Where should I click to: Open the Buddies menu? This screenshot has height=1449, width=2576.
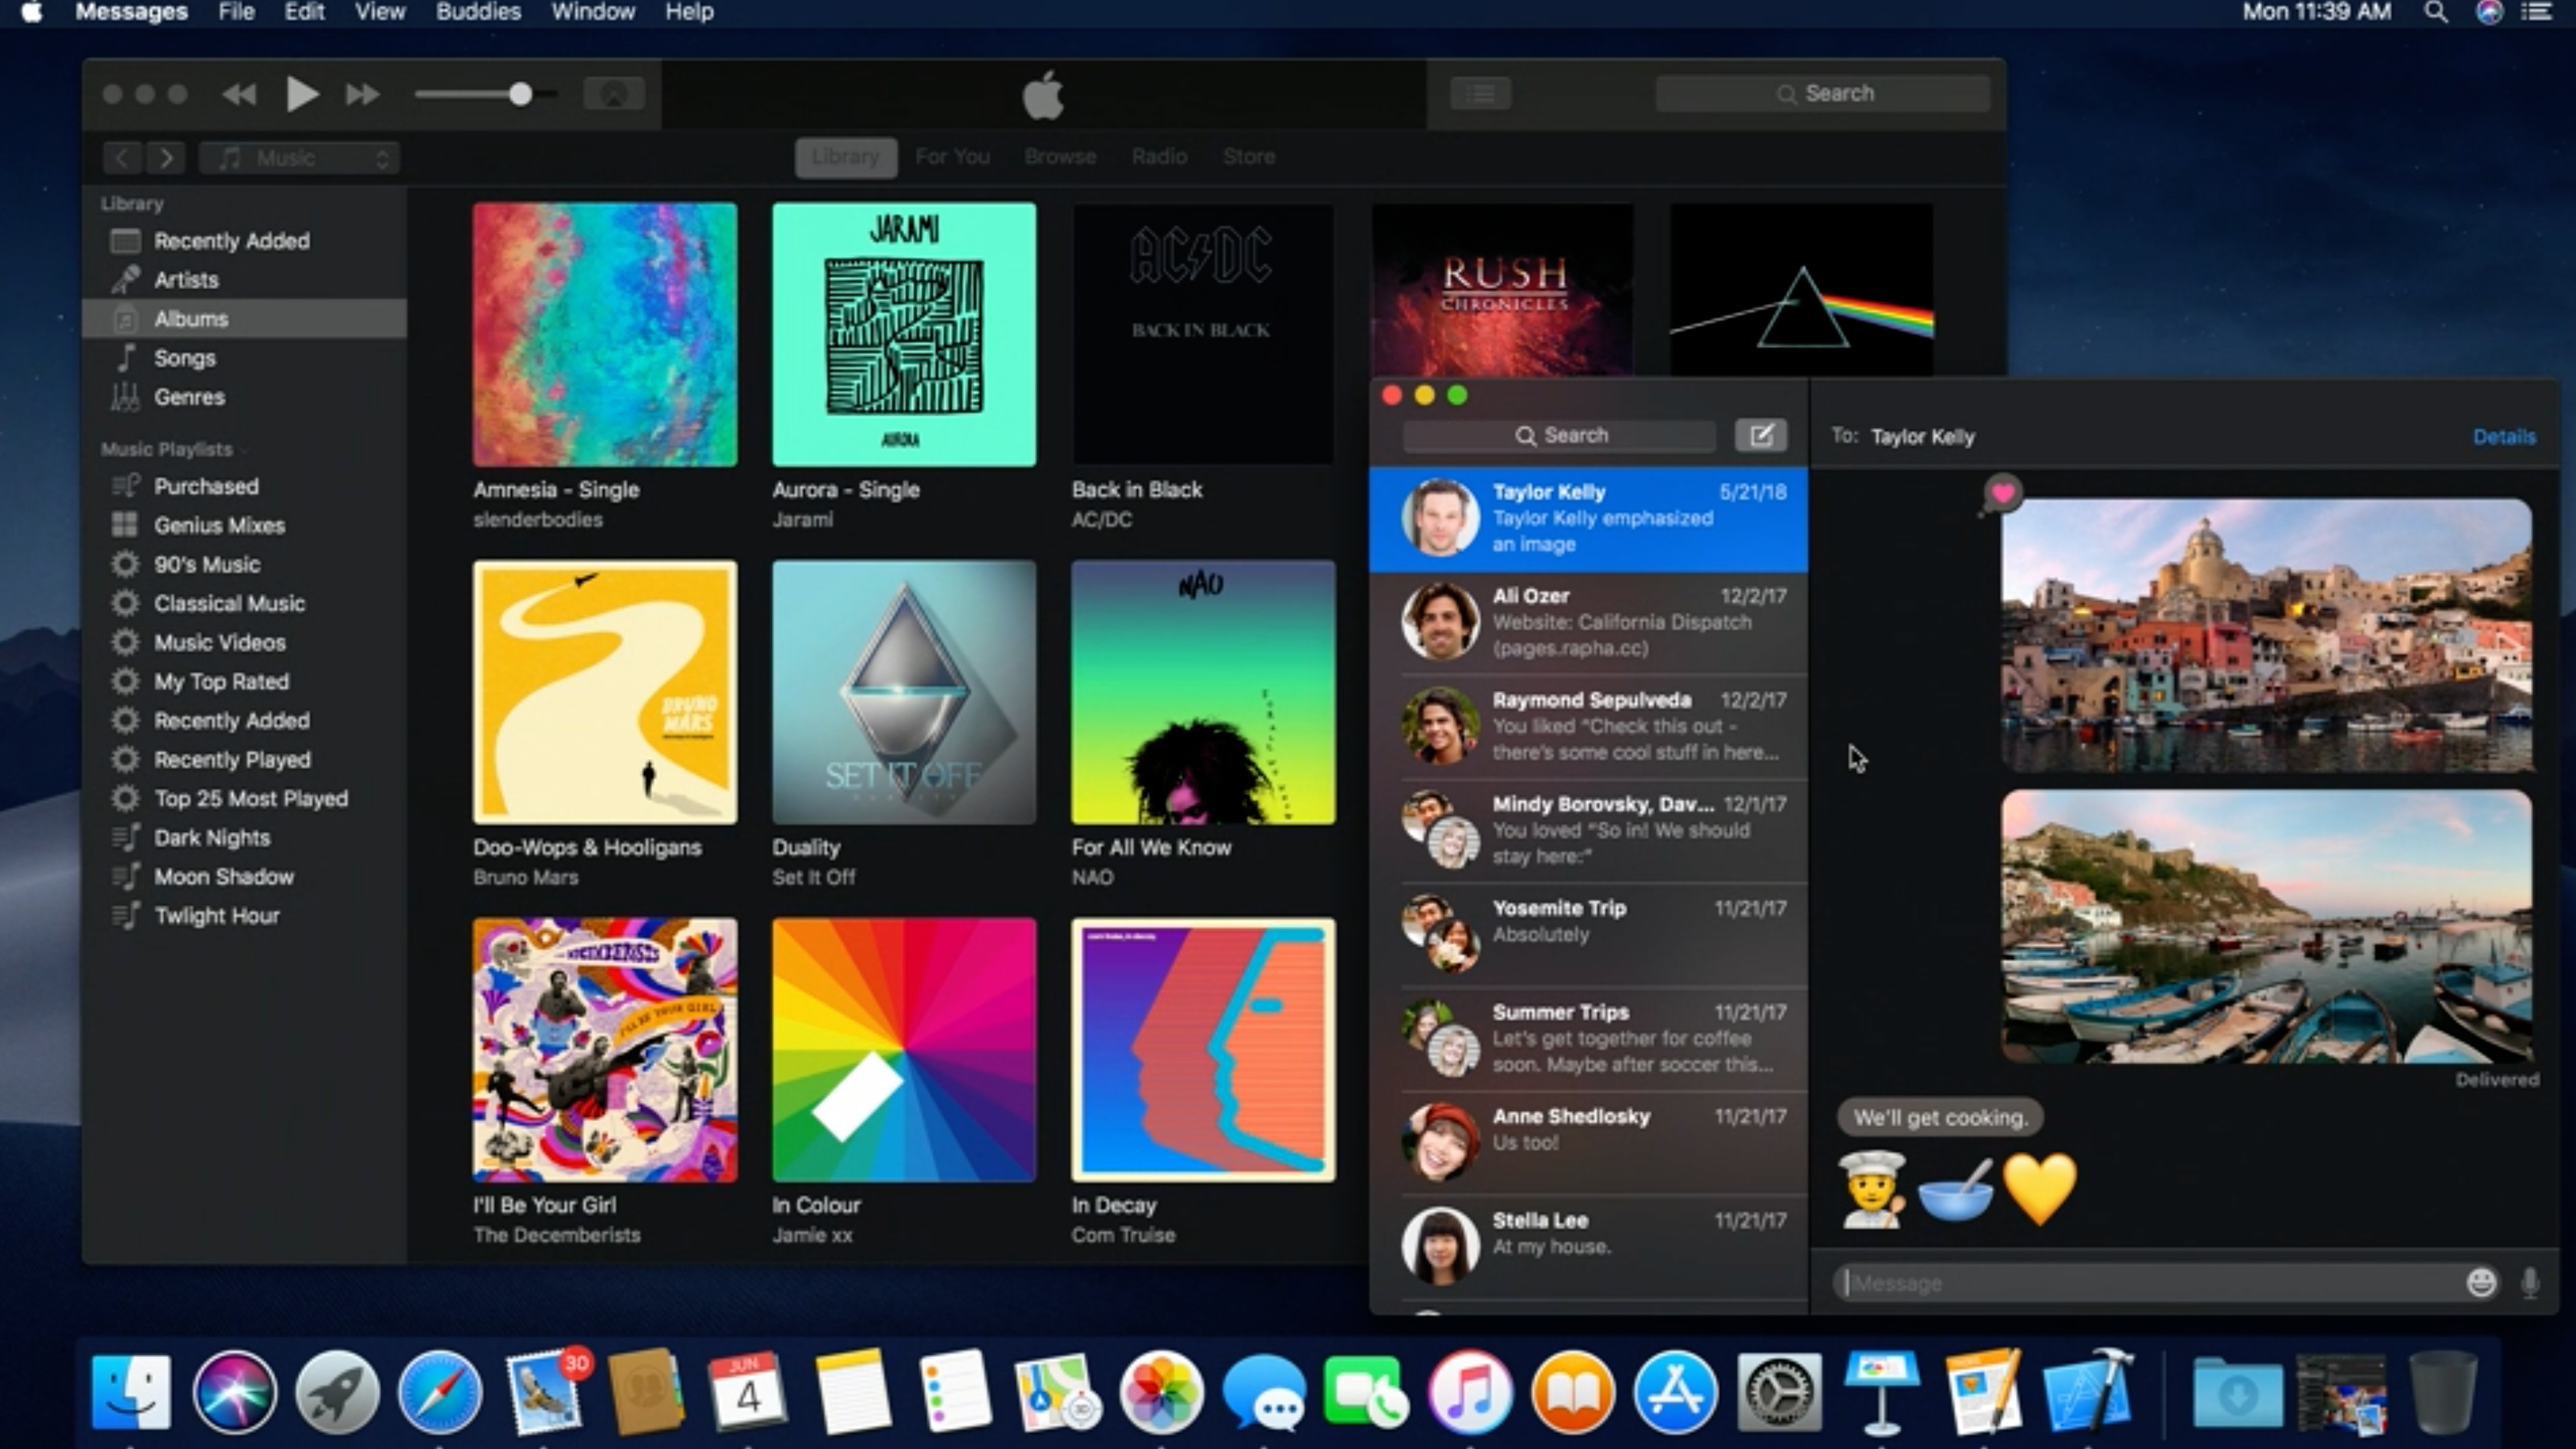point(478,13)
